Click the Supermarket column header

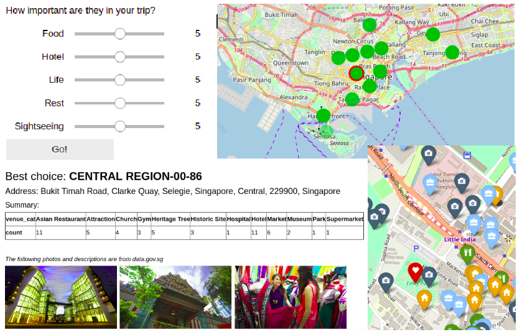pos(345,219)
